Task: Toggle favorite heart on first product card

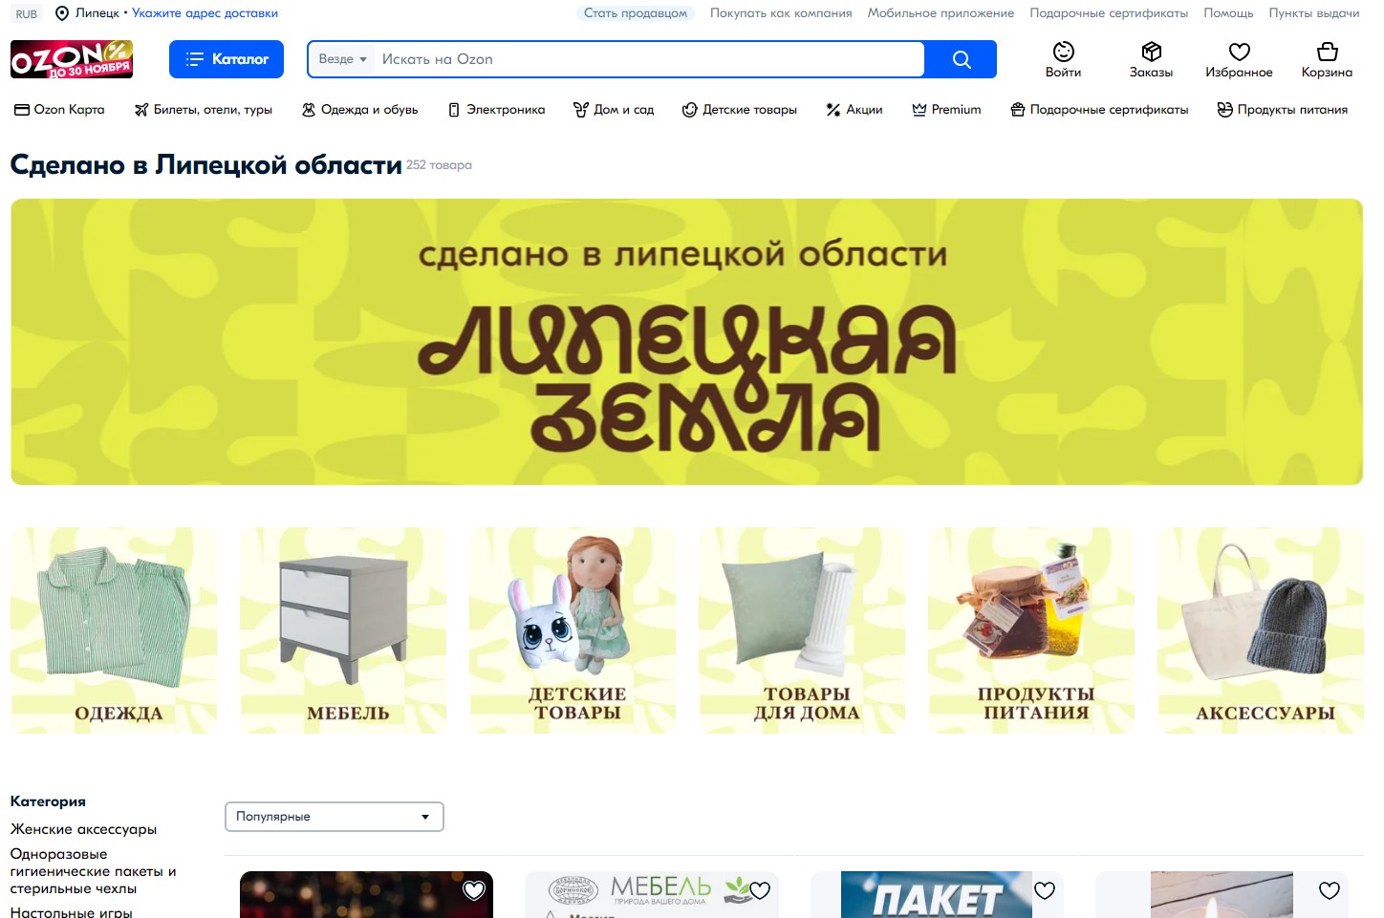Action: click(474, 890)
